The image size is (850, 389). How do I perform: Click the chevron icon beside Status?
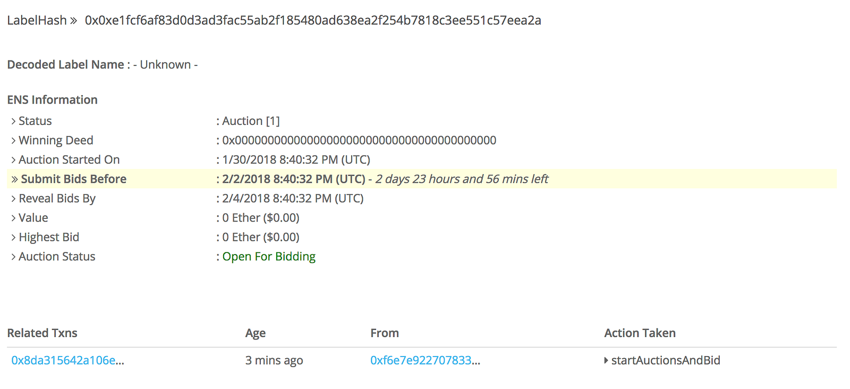click(13, 122)
